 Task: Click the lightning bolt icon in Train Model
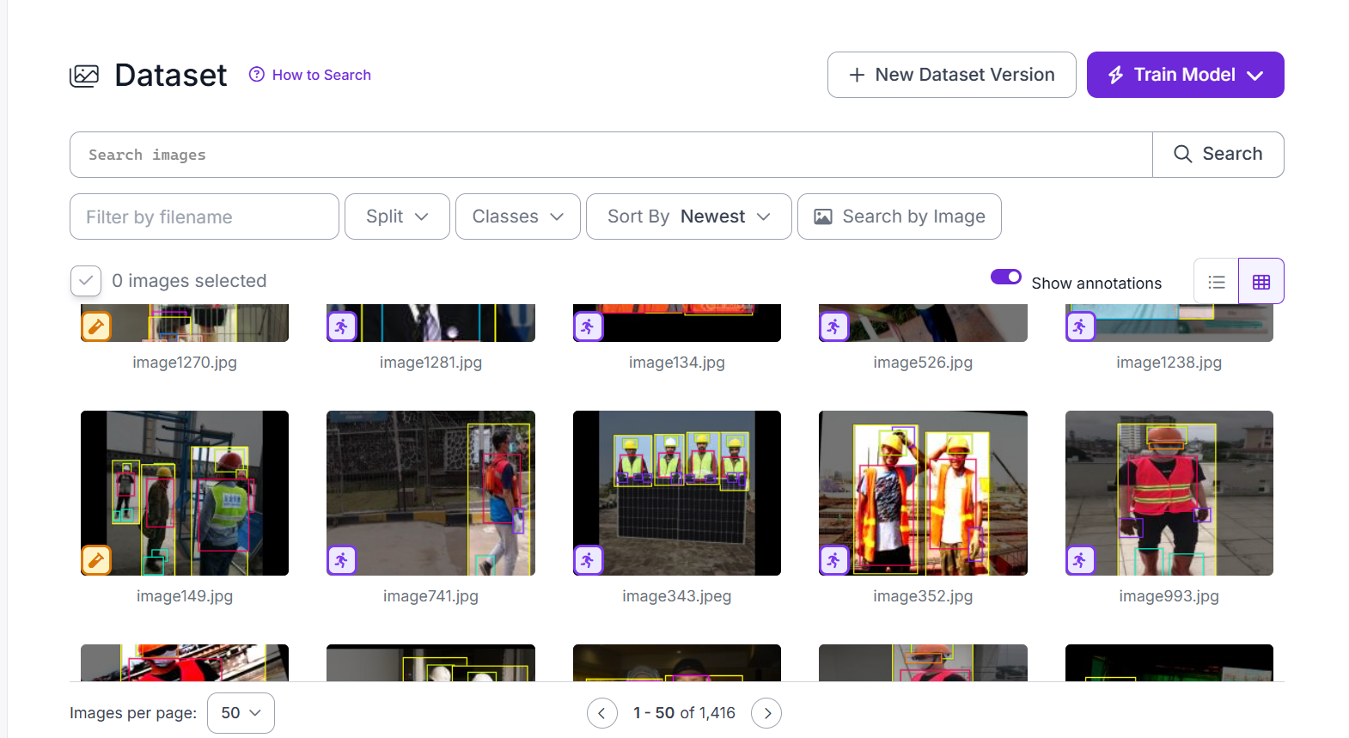1115,75
